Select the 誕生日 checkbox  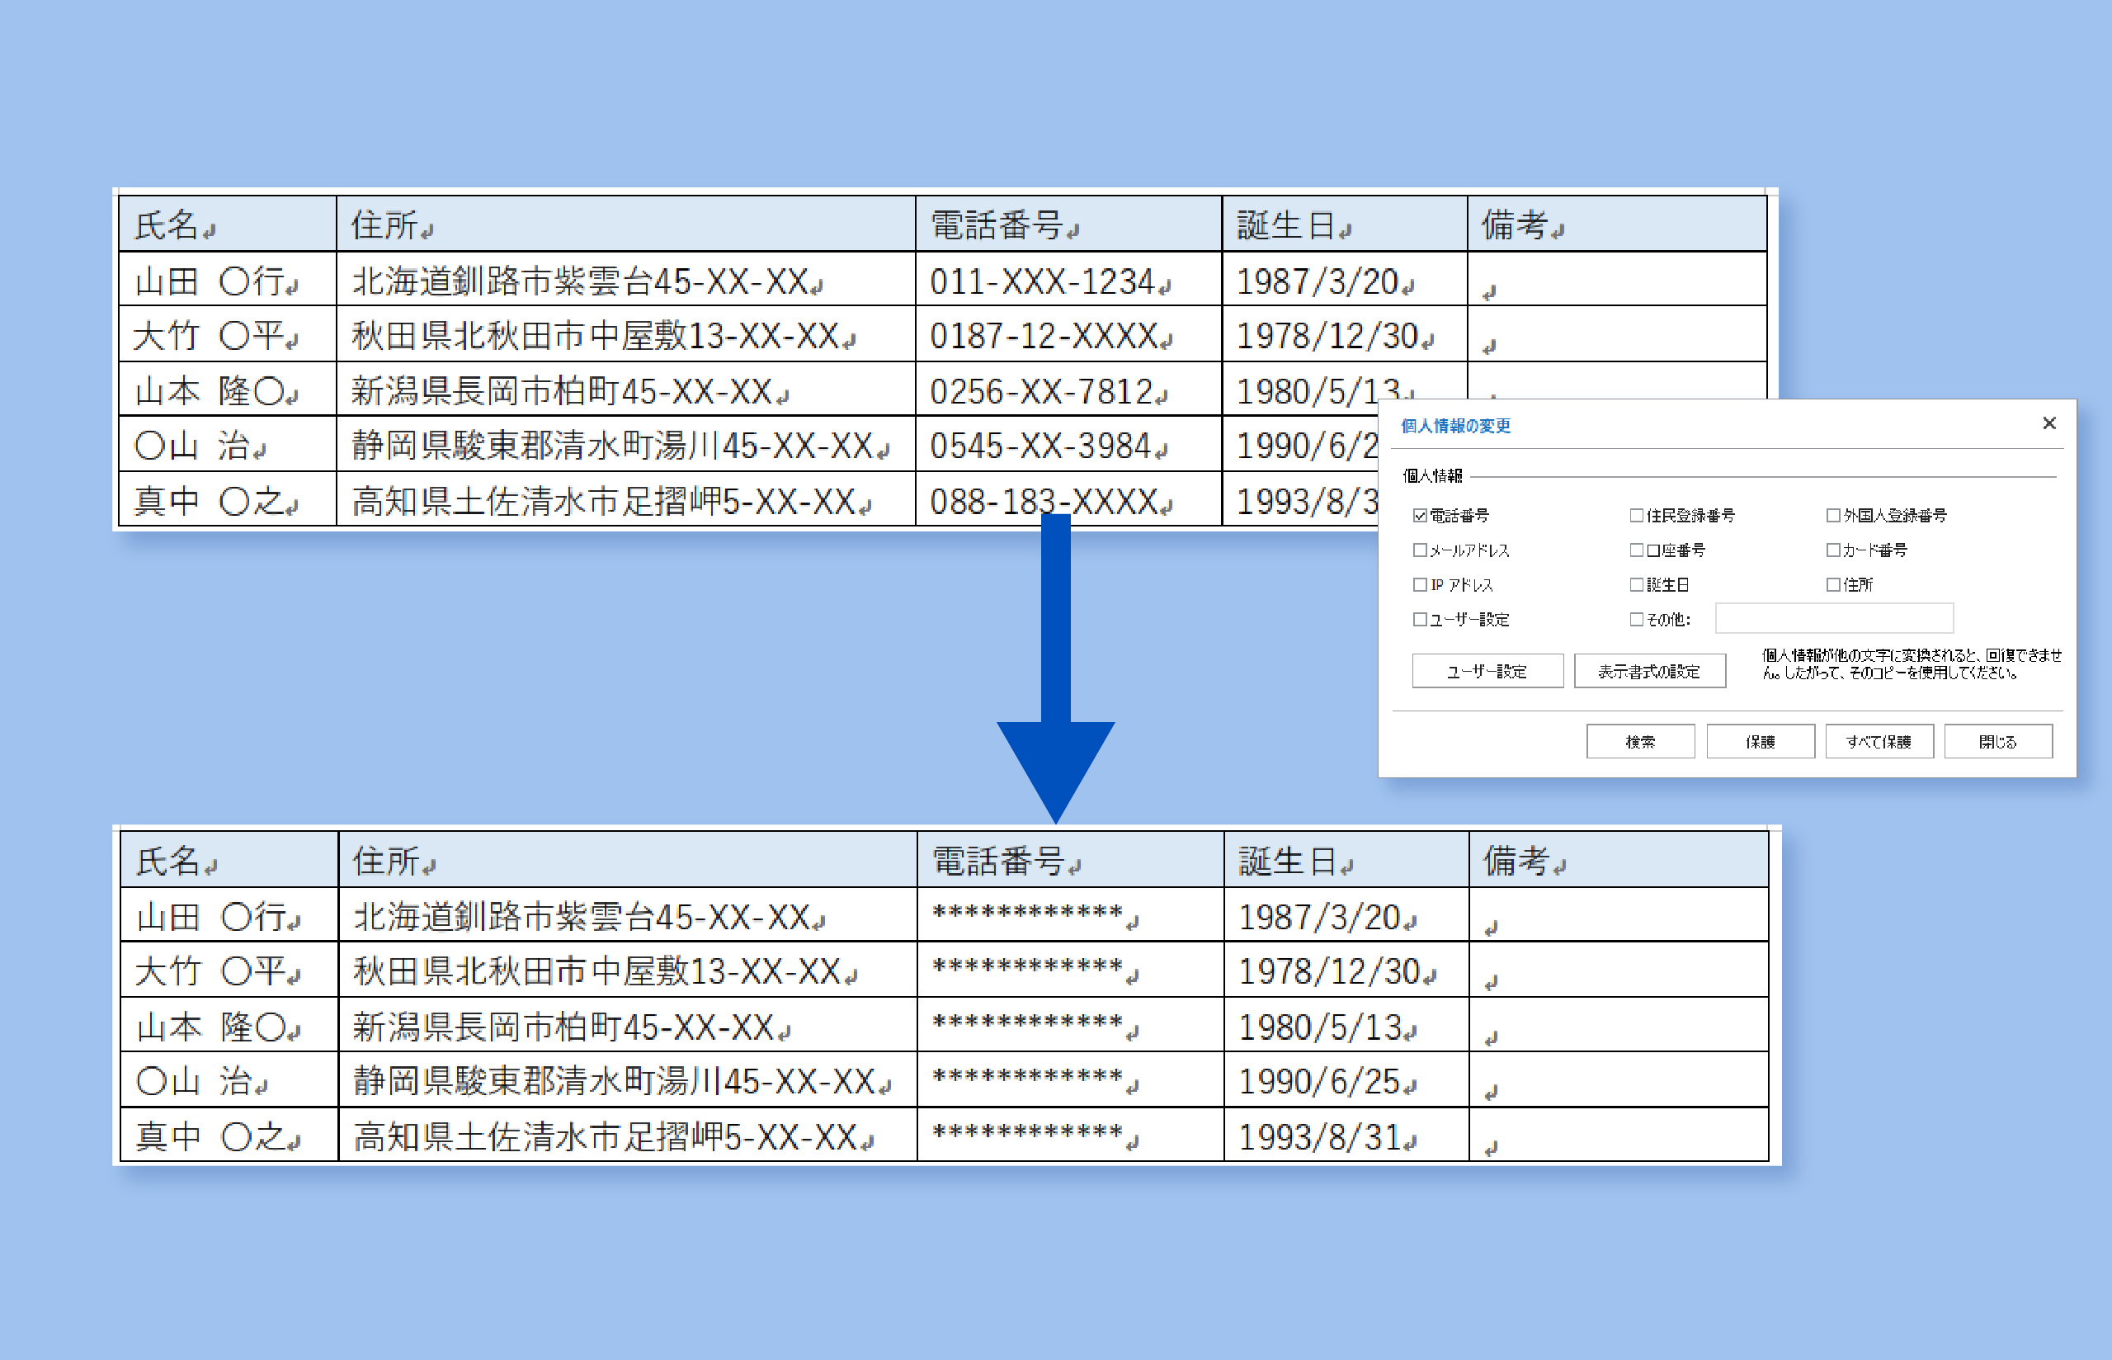click(x=1636, y=584)
